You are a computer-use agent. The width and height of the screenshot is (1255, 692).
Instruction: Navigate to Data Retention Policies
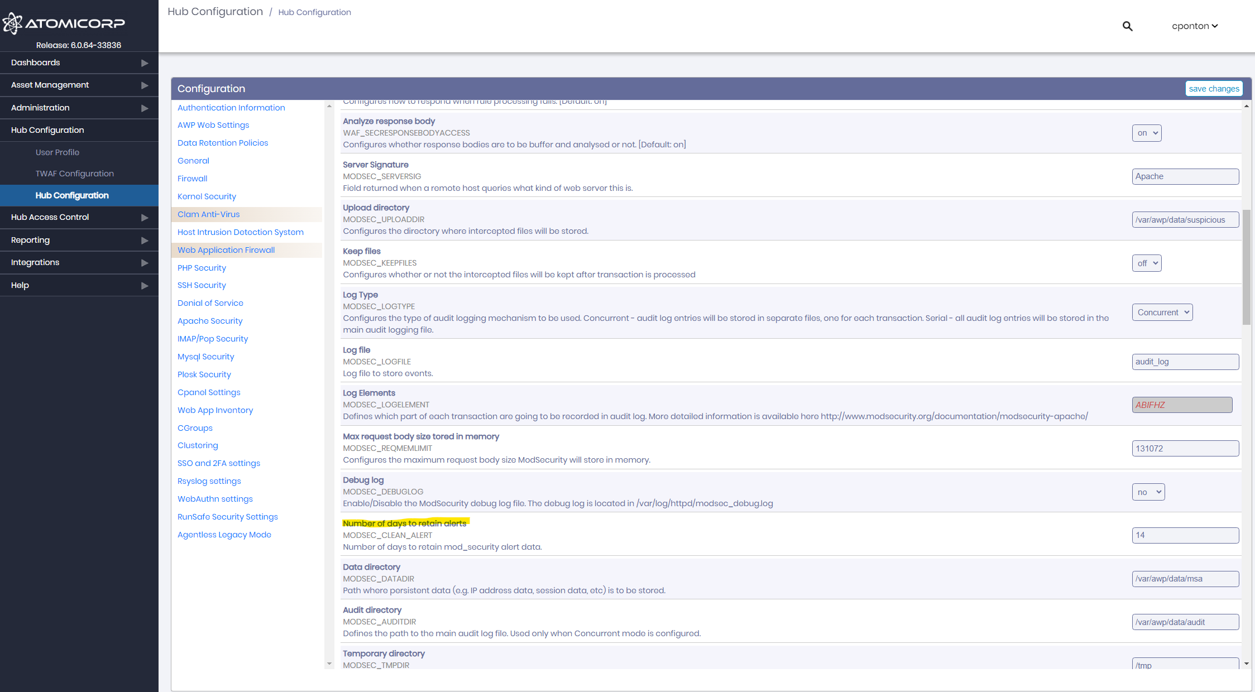pyautogui.click(x=222, y=142)
